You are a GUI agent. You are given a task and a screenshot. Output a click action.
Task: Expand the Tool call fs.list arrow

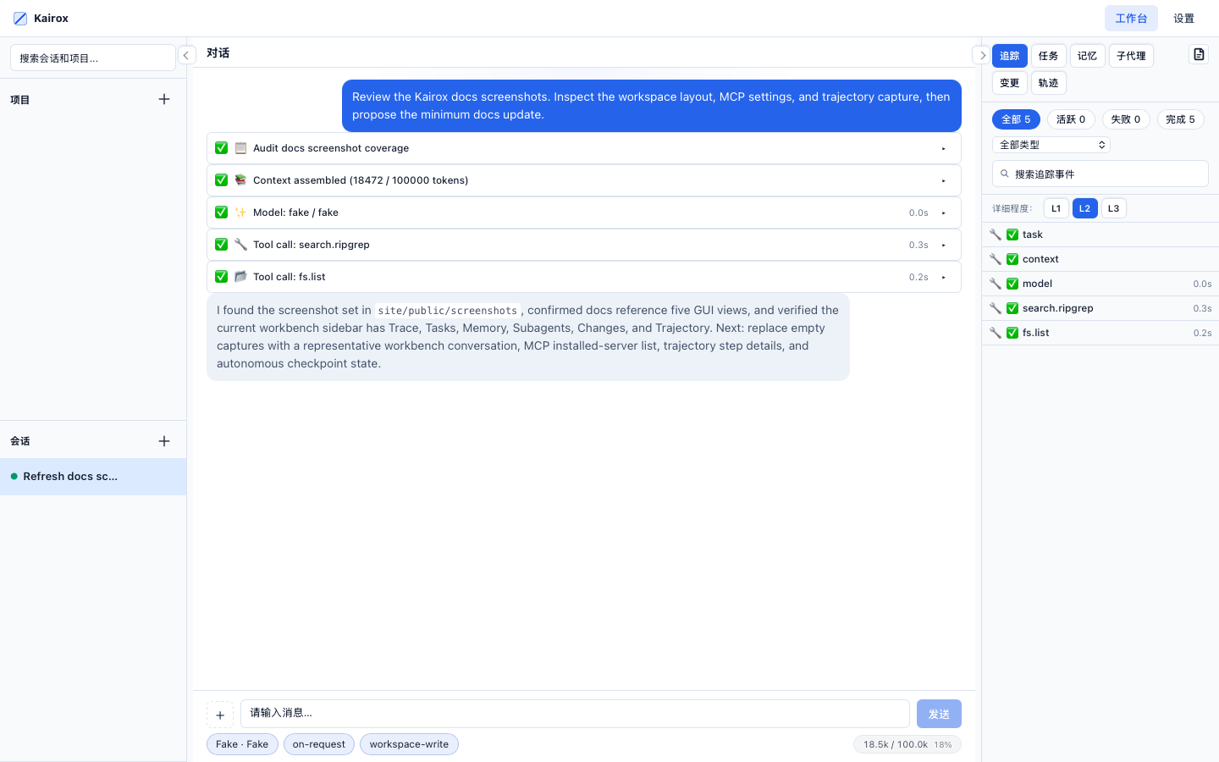(x=943, y=277)
